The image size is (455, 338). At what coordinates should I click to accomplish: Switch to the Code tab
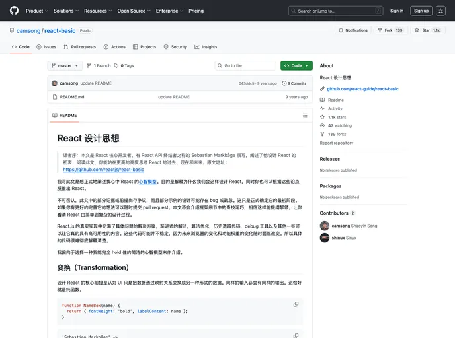tap(21, 47)
